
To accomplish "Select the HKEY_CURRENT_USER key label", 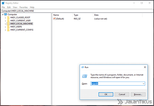I will (20, 21).
